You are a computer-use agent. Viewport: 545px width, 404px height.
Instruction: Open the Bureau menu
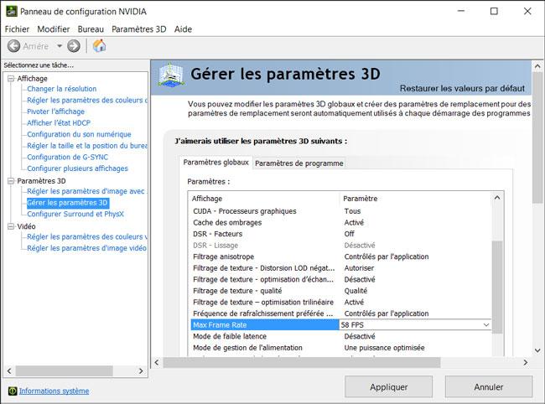coord(91,29)
